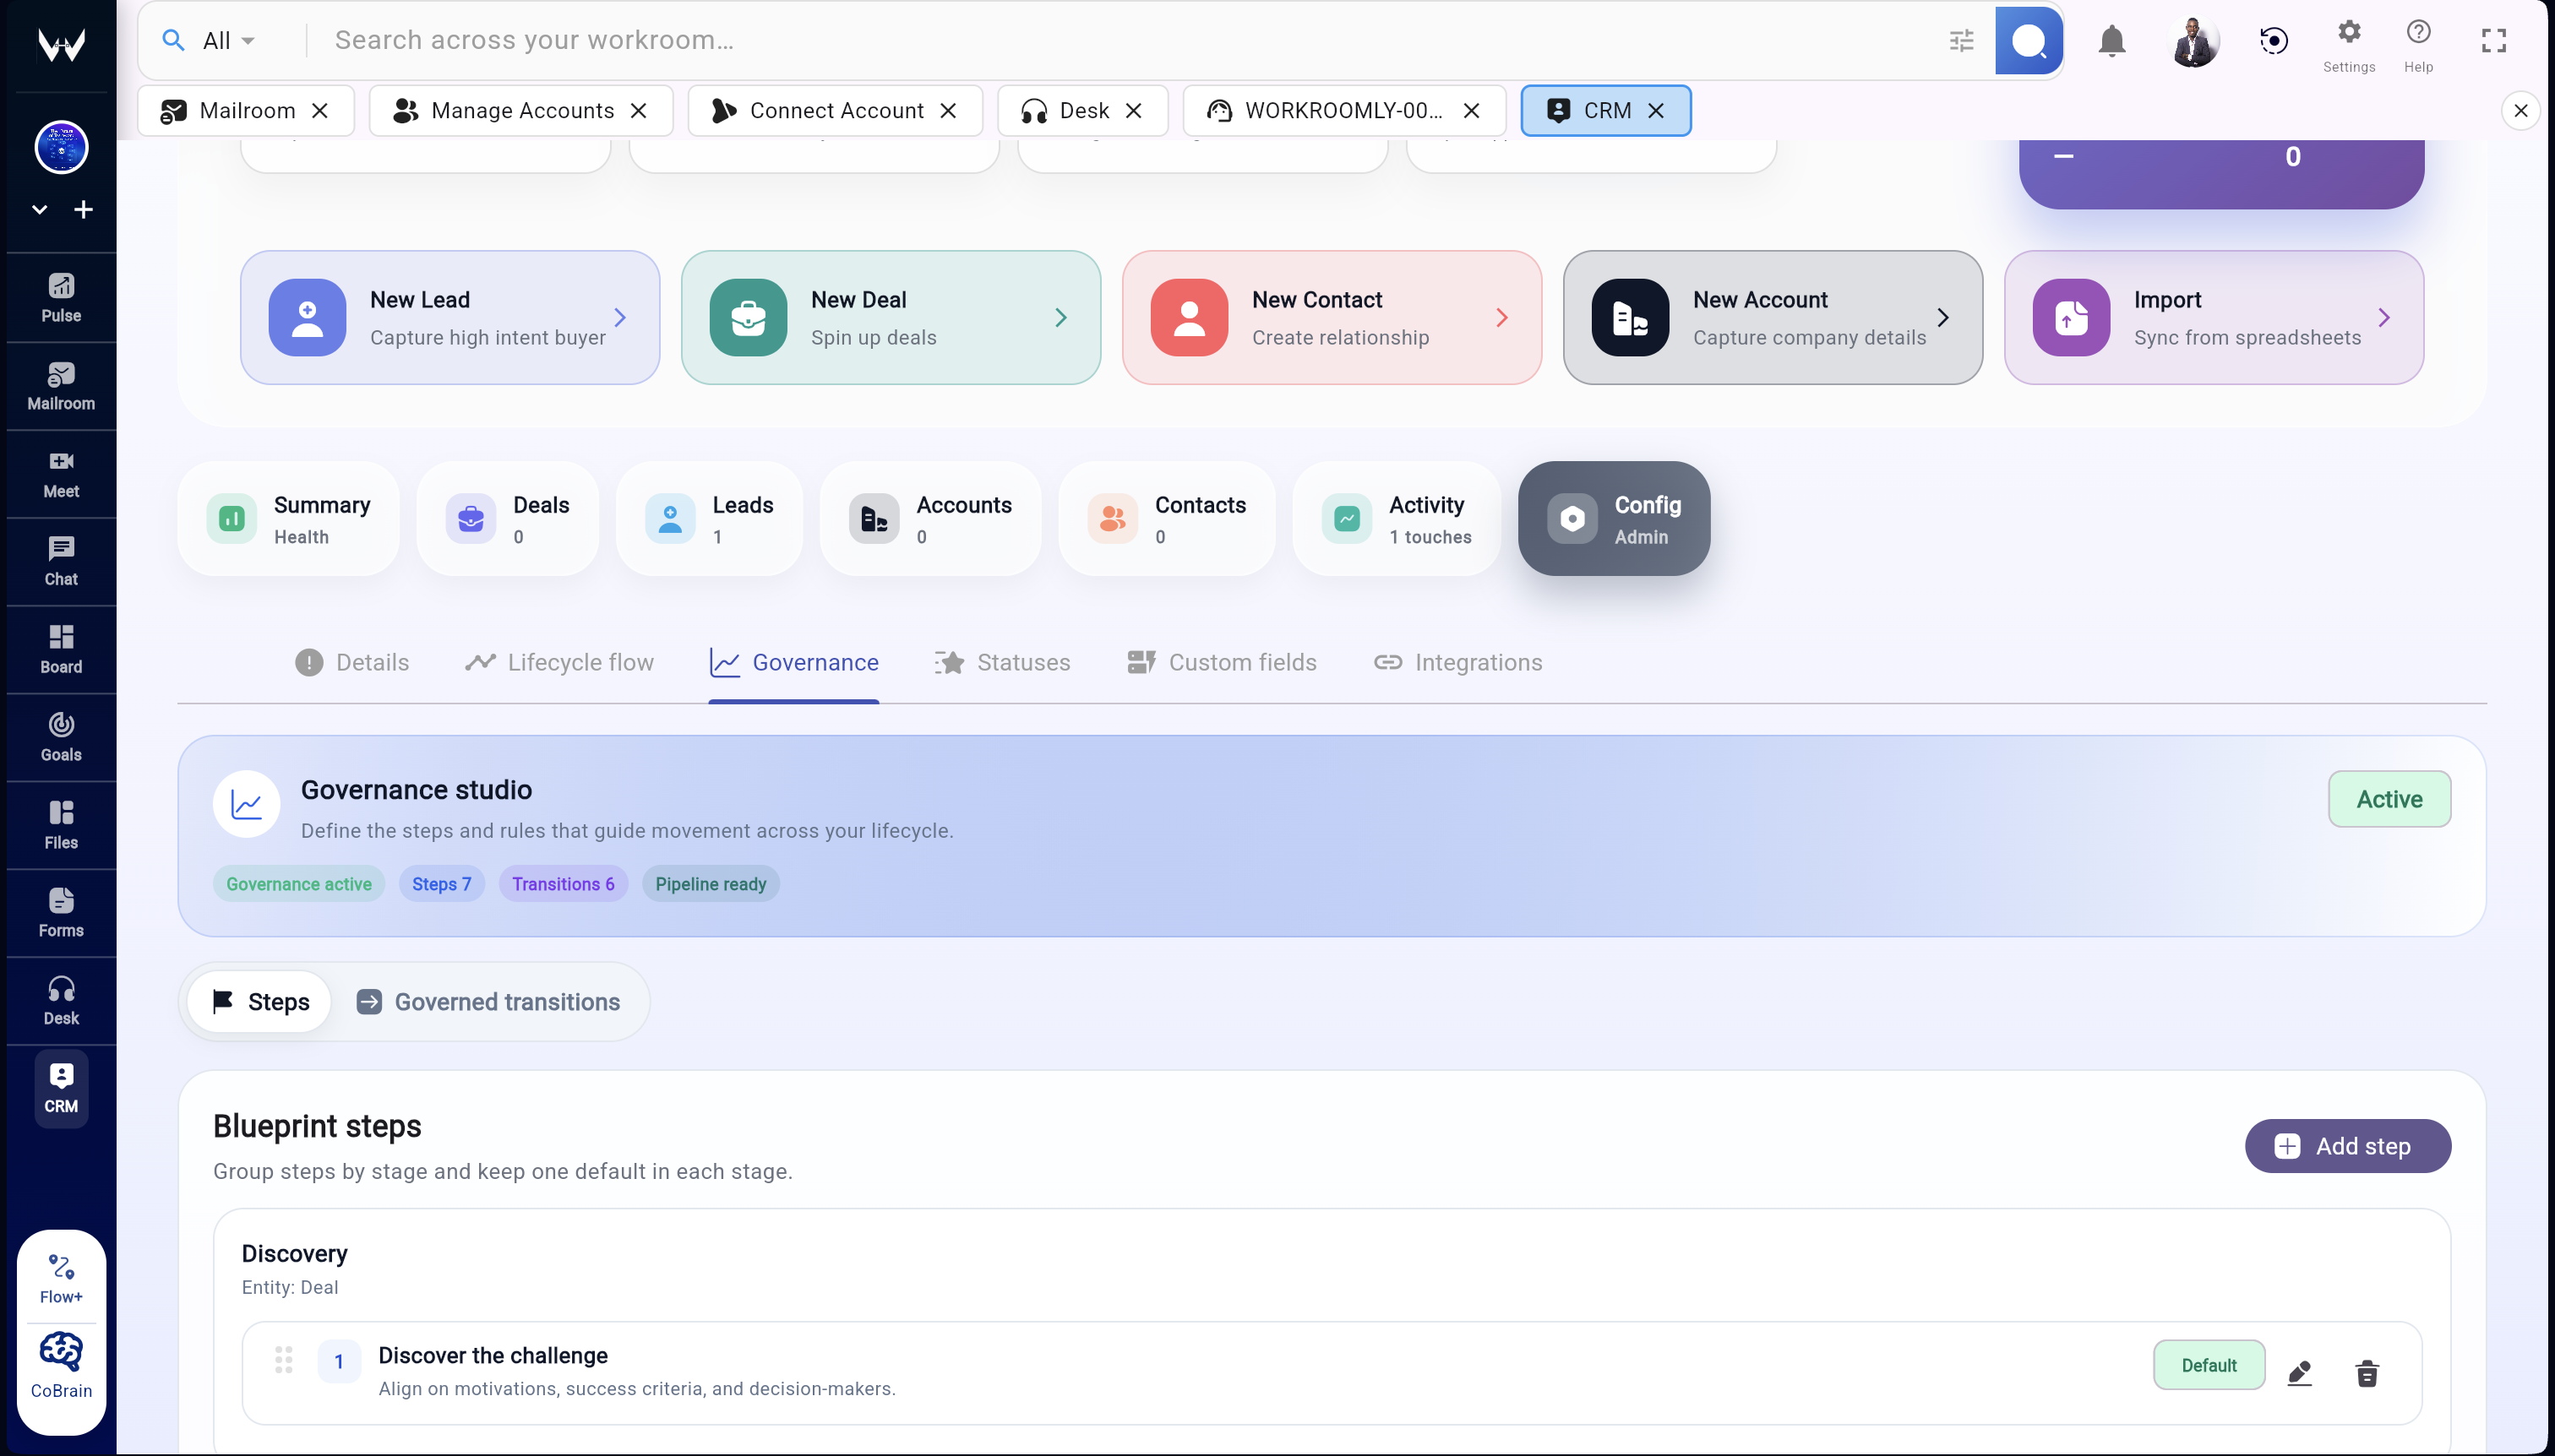Image resolution: width=2555 pixels, height=1456 pixels.
Task: Expand the workspace switcher chevron
Action: 39,209
